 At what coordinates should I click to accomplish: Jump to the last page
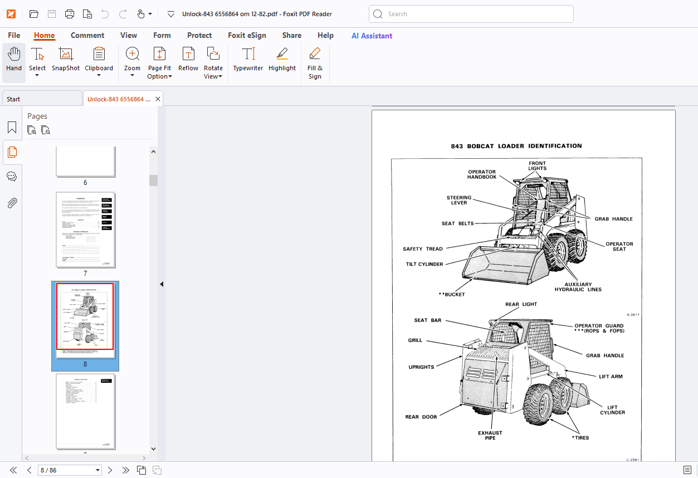tap(126, 470)
